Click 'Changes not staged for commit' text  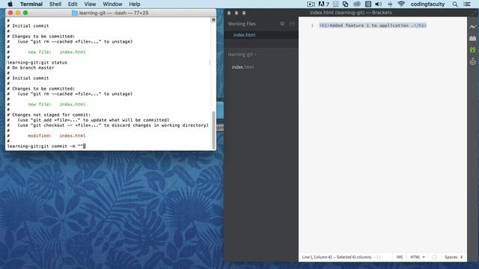[x=52, y=114]
